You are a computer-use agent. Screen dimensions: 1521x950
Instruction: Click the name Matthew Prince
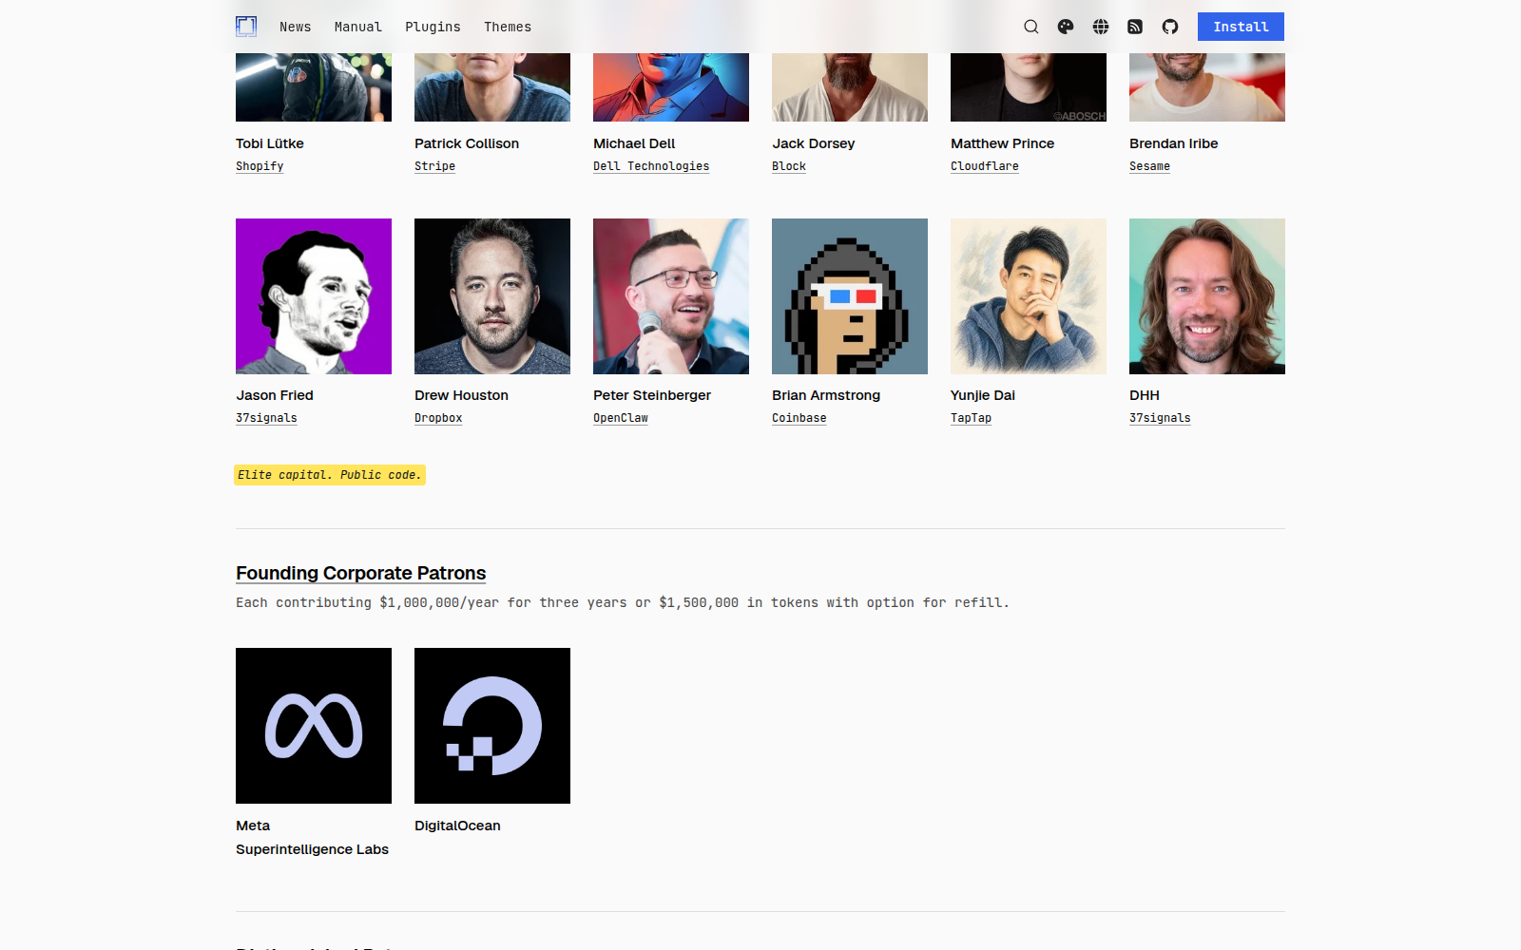[x=1002, y=143]
